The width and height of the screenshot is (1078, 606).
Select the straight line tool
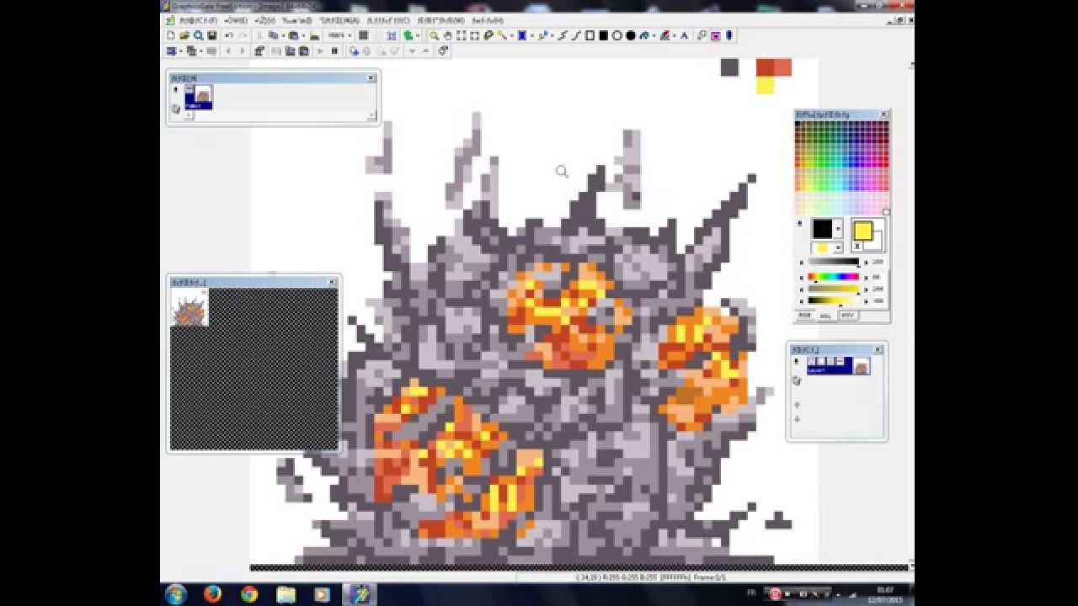point(577,35)
